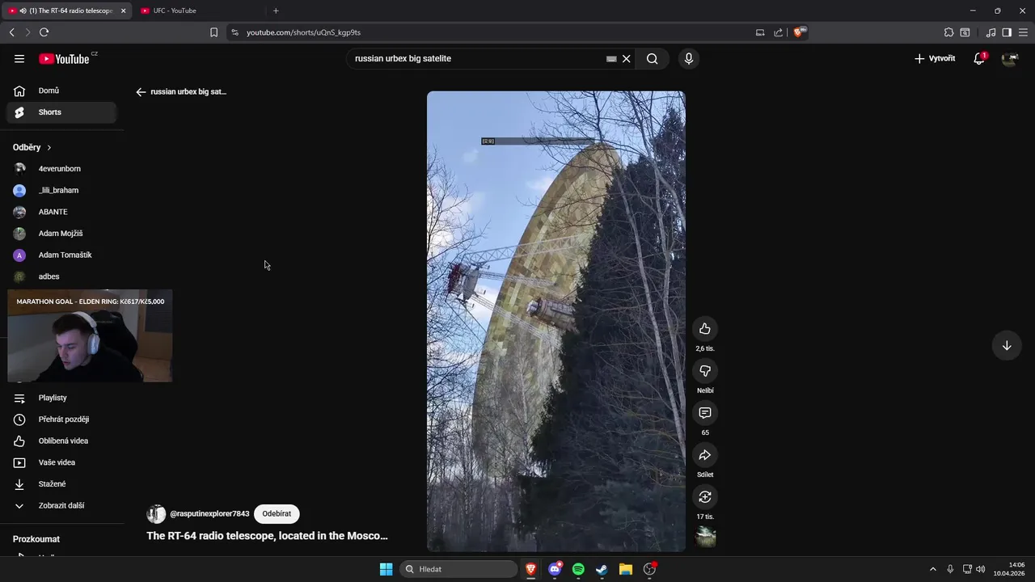1035x582 pixels.
Task: Start voice search with the microphone icon
Action: click(689, 58)
